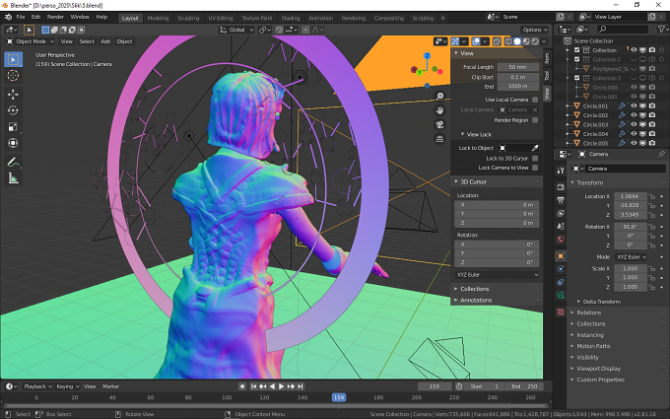Select the Rotate tool in left toolbar

pos(13,110)
